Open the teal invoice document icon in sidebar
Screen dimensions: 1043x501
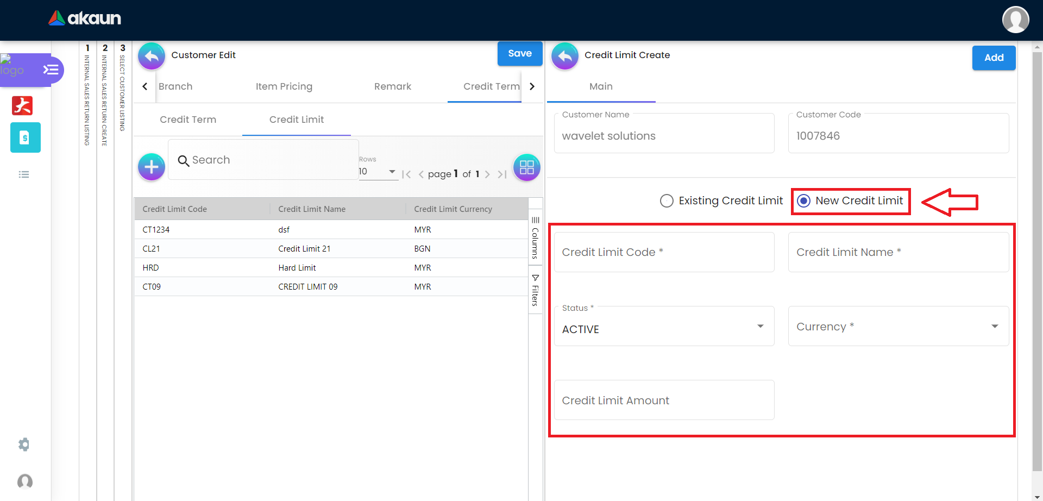coord(25,137)
